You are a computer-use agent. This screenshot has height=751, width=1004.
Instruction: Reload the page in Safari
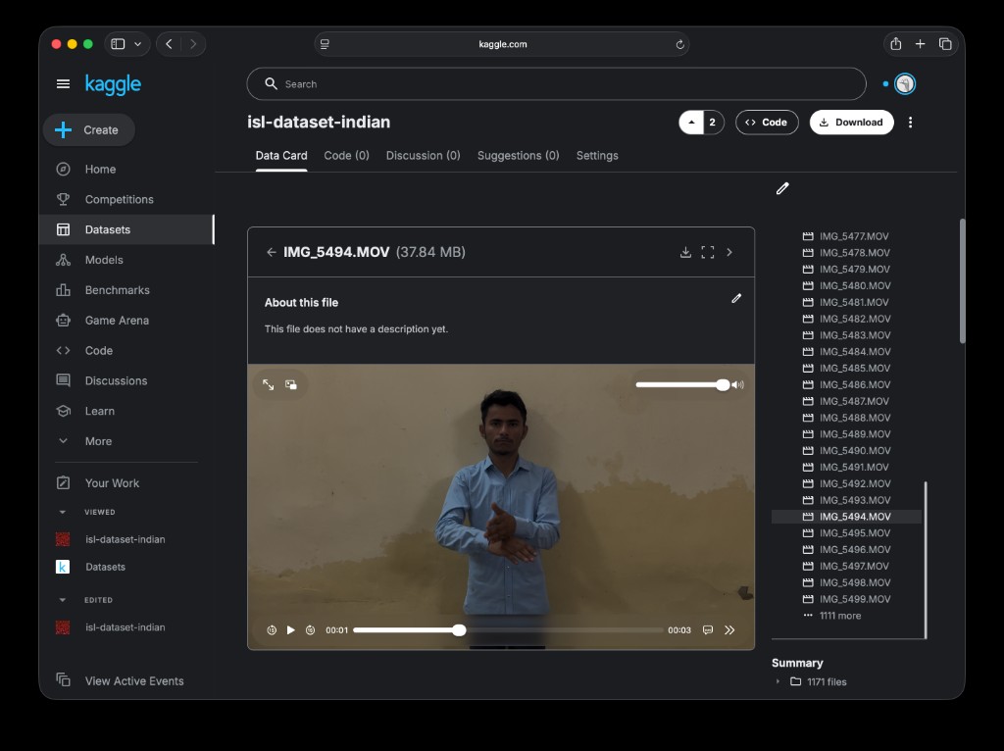click(679, 44)
